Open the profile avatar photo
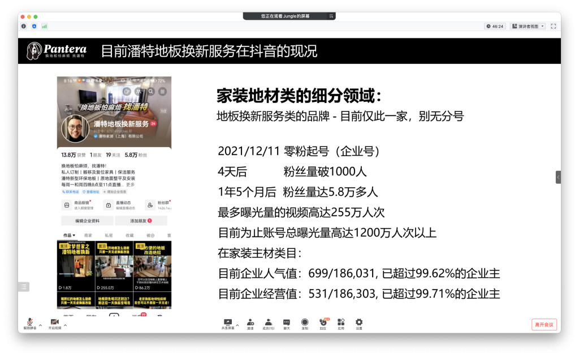The image size is (579, 357). [x=75, y=128]
